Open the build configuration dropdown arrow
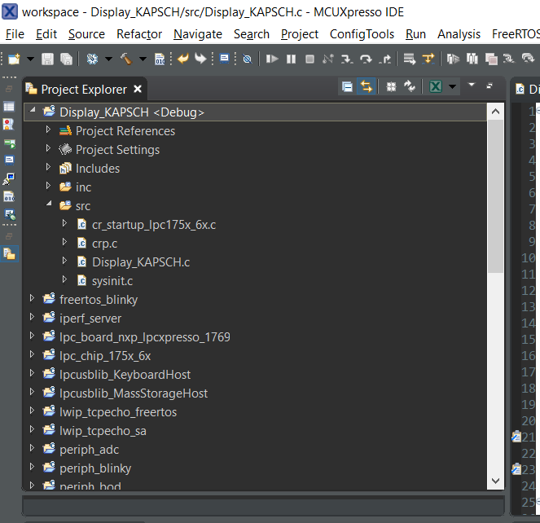Screen dimensions: 540x523 (x=108, y=59)
